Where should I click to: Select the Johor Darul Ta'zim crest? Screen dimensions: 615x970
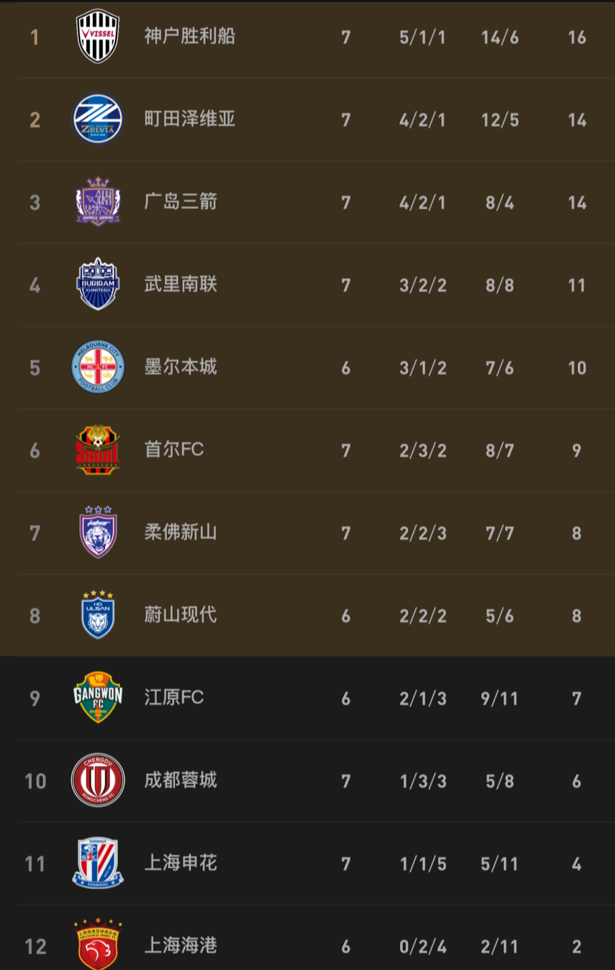[x=97, y=532]
